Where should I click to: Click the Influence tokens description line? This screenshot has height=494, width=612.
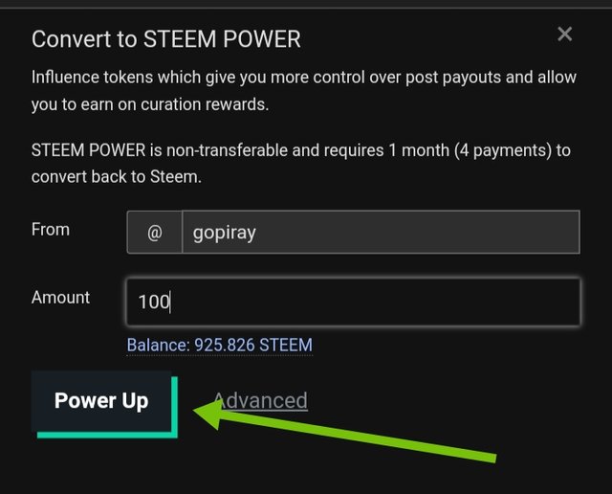coord(303,78)
